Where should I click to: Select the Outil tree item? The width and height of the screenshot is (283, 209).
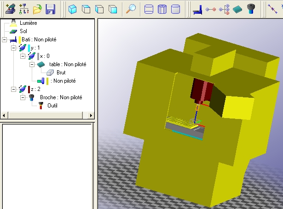(x=52, y=106)
